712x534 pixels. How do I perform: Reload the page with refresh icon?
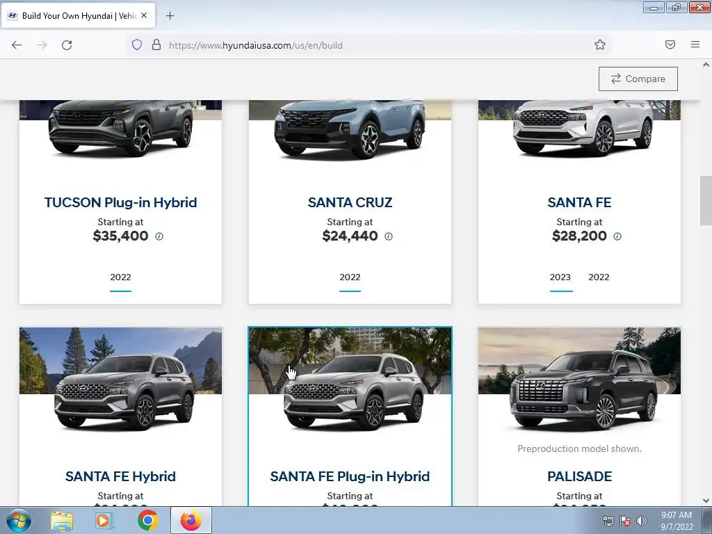click(x=67, y=45)
